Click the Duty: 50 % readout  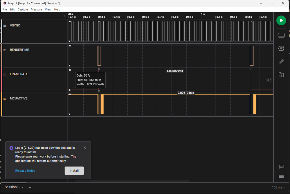[83, 76]
